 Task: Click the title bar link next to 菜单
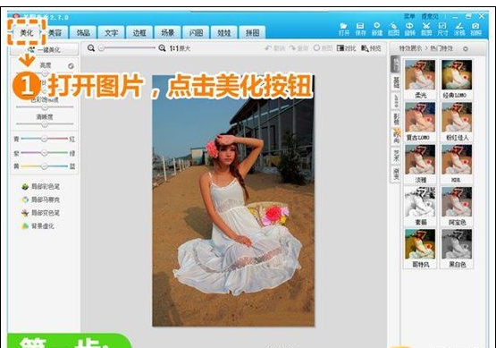430,16
